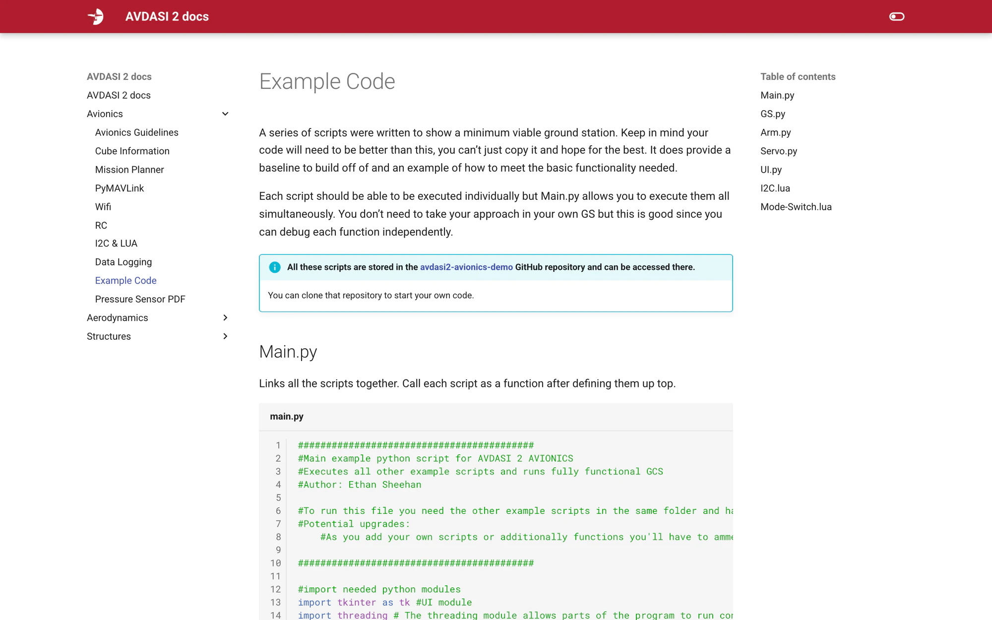The image size is (992, 620).
Task: Jump to I2C.lua in table of contents
Action: tap(775, 188)
